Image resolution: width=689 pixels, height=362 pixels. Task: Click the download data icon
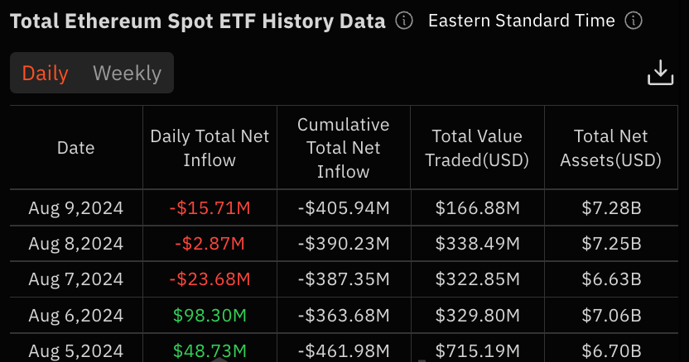coord(660,73)
